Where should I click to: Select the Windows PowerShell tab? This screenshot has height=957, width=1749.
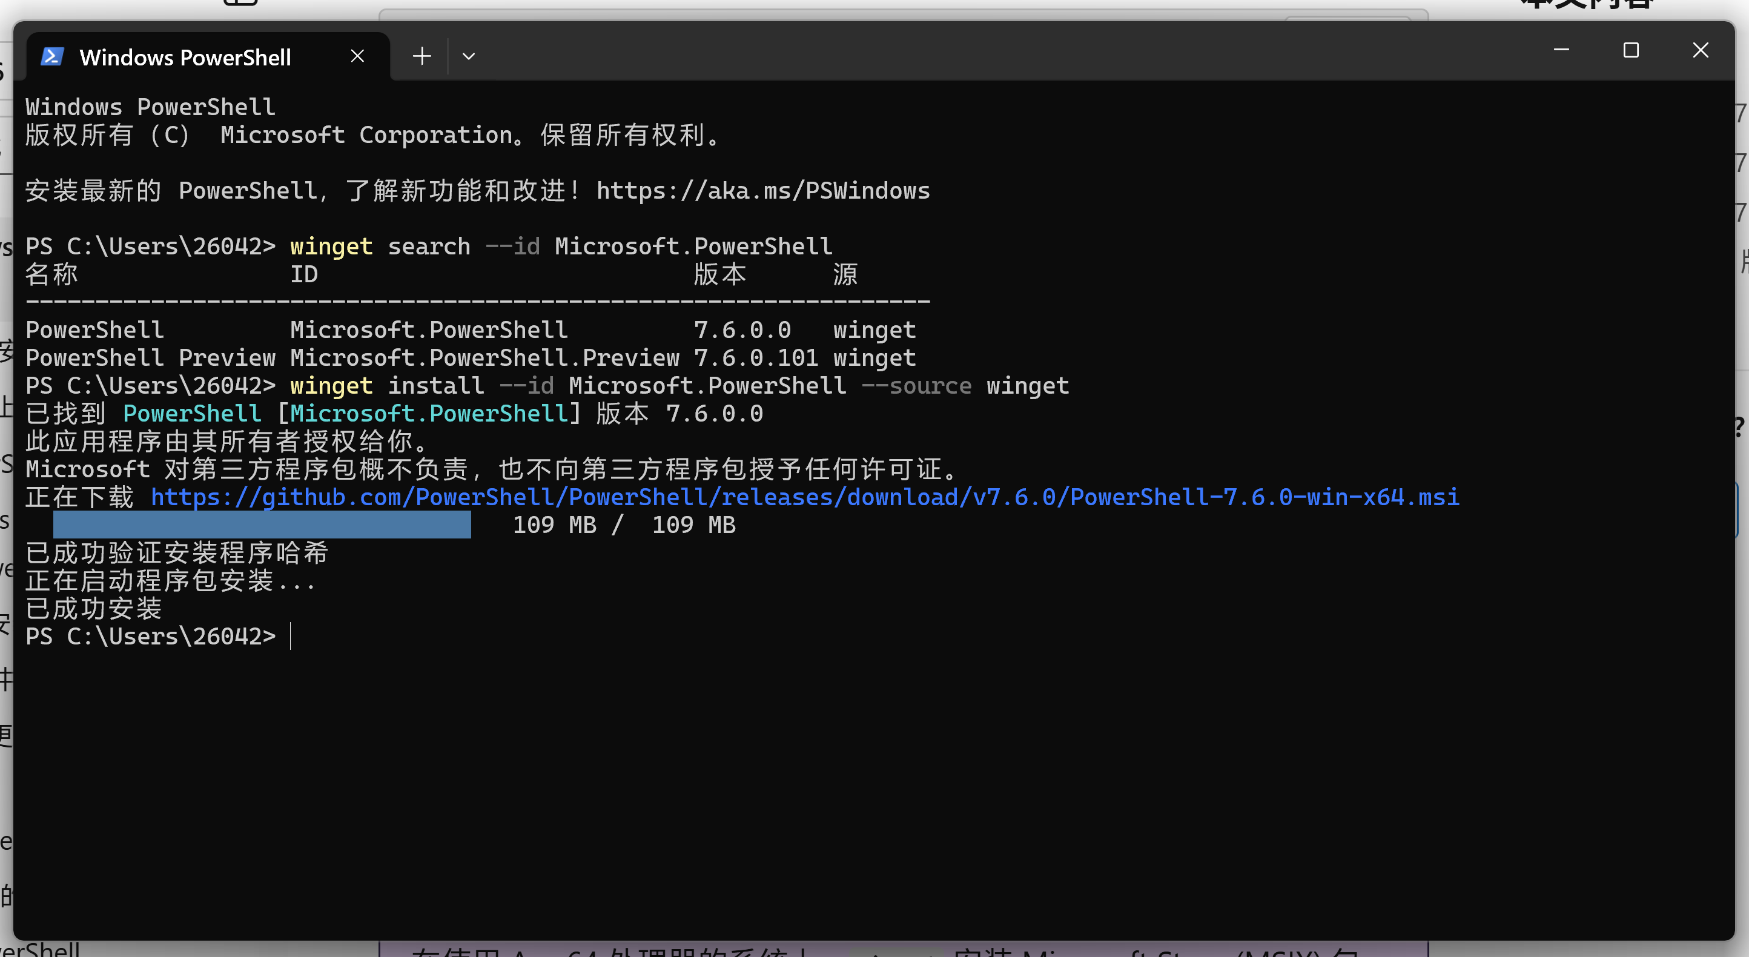(208, 56)
